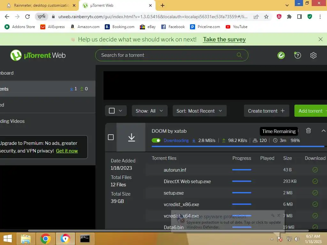
Task: Click the VPN badge in address bar
Action: tap(41, 17)
